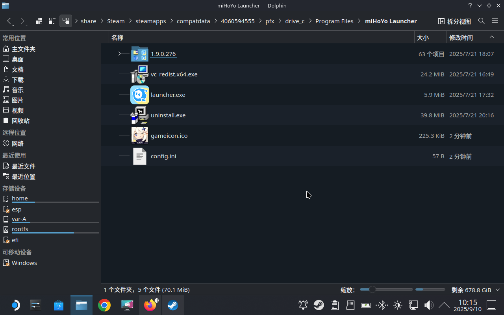Adjust the 缩放 zoom slider in status bar
The width and height of the screenshot is (504, 315).
pyautogui.click(x=386, y=290)
